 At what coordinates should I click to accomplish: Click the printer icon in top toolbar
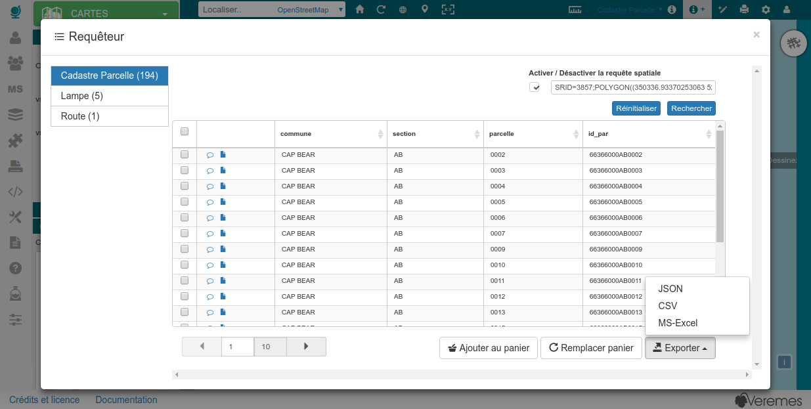(744, 9)
